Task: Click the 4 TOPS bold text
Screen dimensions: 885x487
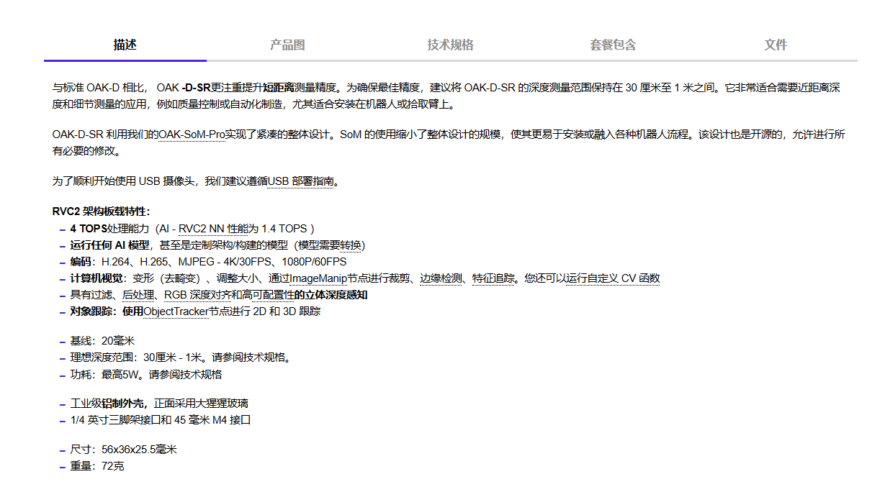Action: (x=89, y=228)
